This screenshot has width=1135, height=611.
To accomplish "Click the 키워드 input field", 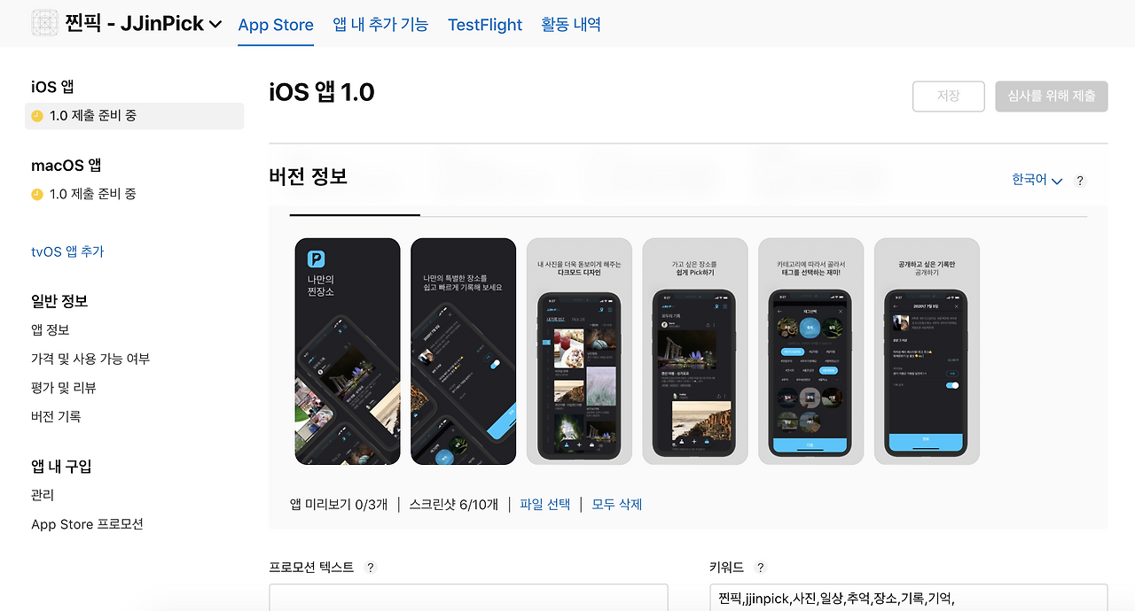I will pos(908,598).
